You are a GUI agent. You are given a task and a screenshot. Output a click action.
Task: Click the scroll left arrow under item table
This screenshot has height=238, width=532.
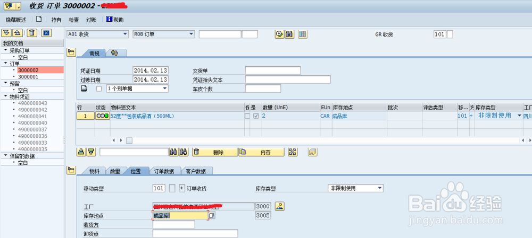(113, 140)
